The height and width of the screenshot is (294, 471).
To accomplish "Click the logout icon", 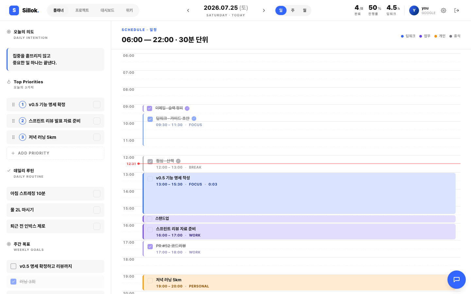I will point(457,10).
